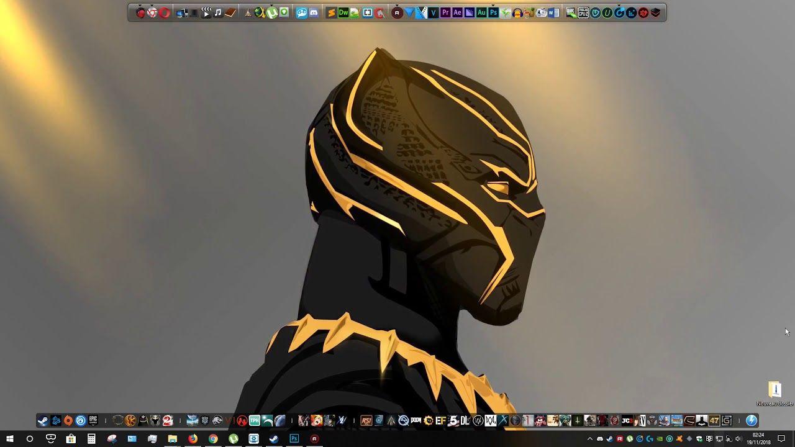
Task: Launch Two Point Hospital TPH icon
Action: coord(254,421)
